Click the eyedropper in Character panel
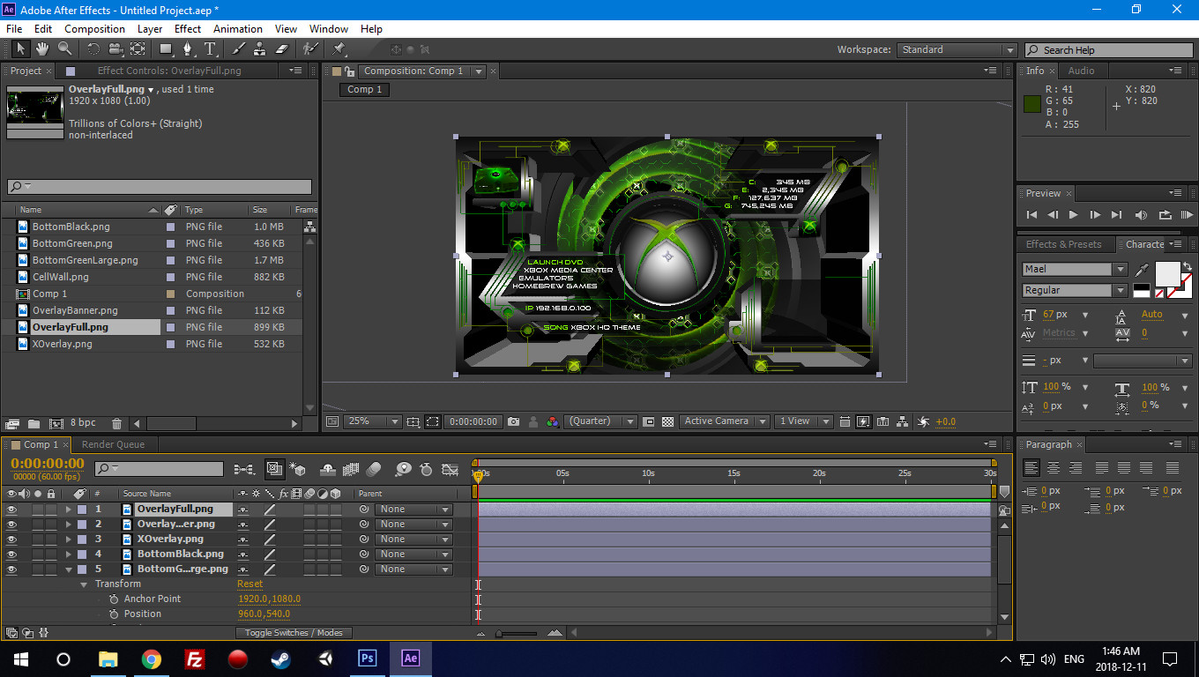The width and height of the screenshot is (1199, 677). (x=1143, y=269)
